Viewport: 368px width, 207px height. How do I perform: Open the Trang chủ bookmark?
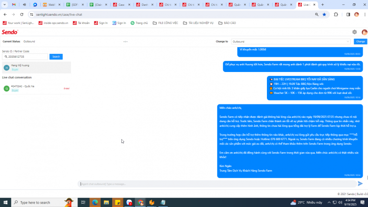(x=139, y=23)
